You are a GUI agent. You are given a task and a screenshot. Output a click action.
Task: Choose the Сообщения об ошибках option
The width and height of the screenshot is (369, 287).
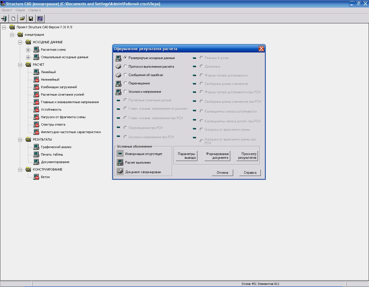click(x=125, y=75)
